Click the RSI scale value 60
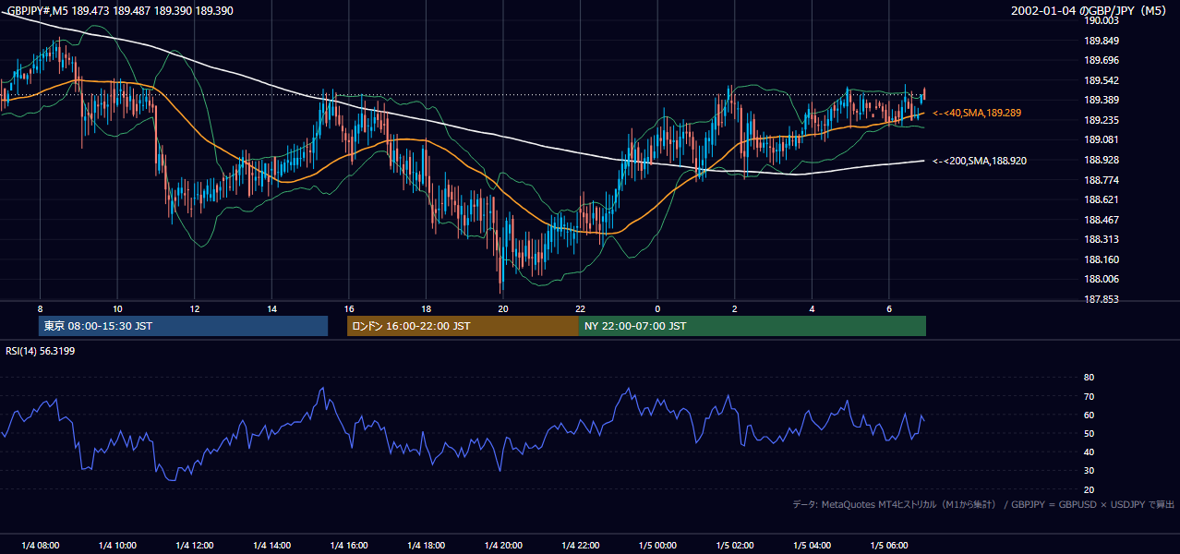This screenshot has width=1180, height=554. (x=1089, y=415)
